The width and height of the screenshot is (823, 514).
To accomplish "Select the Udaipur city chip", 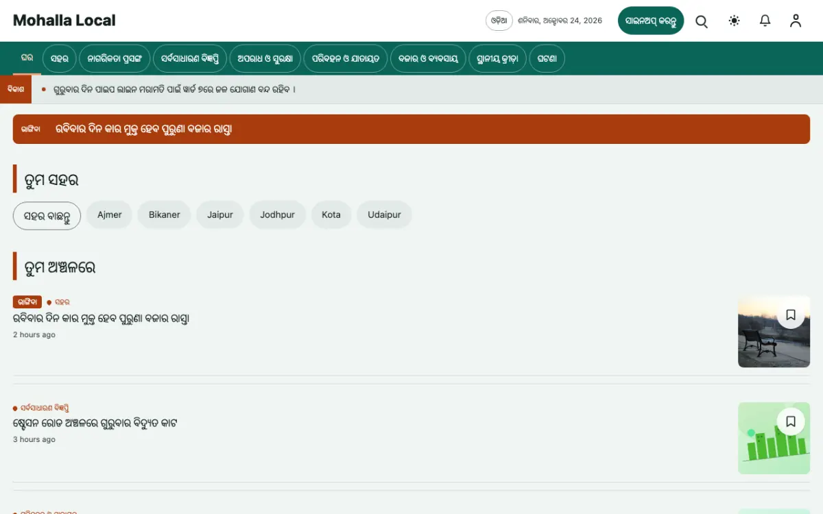I will coord(384,215).
